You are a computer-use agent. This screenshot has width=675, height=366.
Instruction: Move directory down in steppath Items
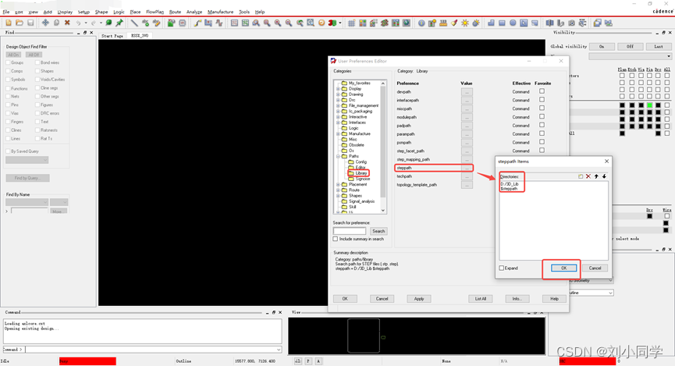604,176
